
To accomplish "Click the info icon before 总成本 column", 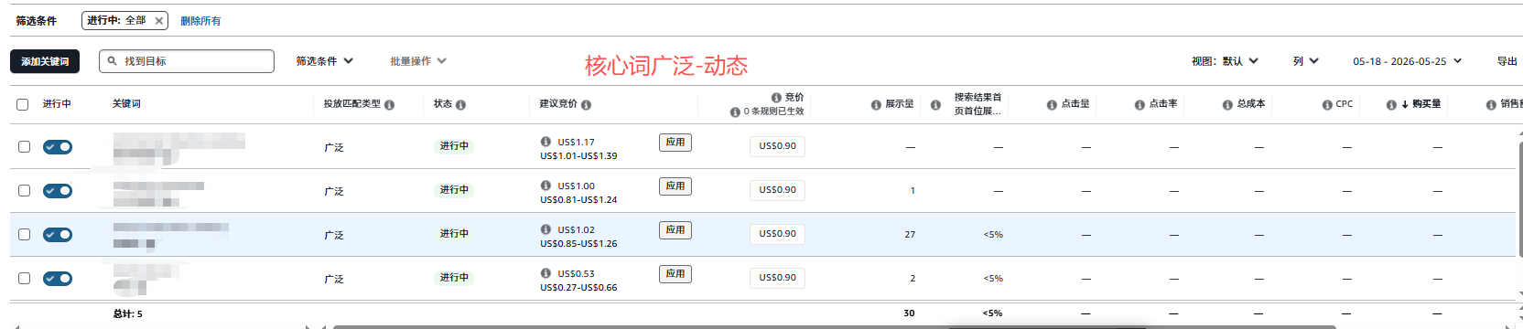I will pos(1227,105).
